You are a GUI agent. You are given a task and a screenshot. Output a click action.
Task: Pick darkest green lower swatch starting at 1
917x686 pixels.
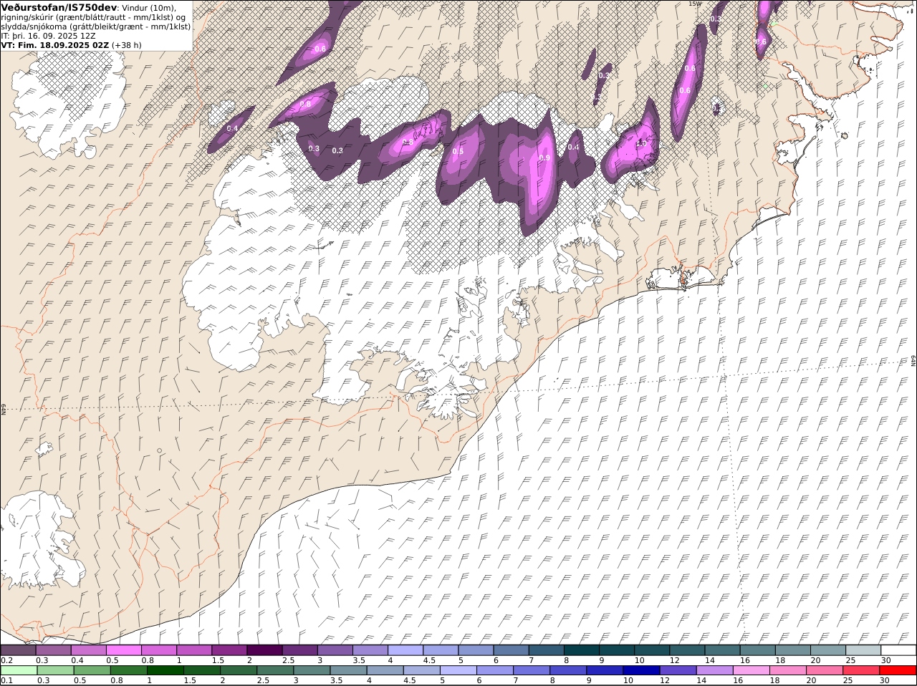coord(165,671)
